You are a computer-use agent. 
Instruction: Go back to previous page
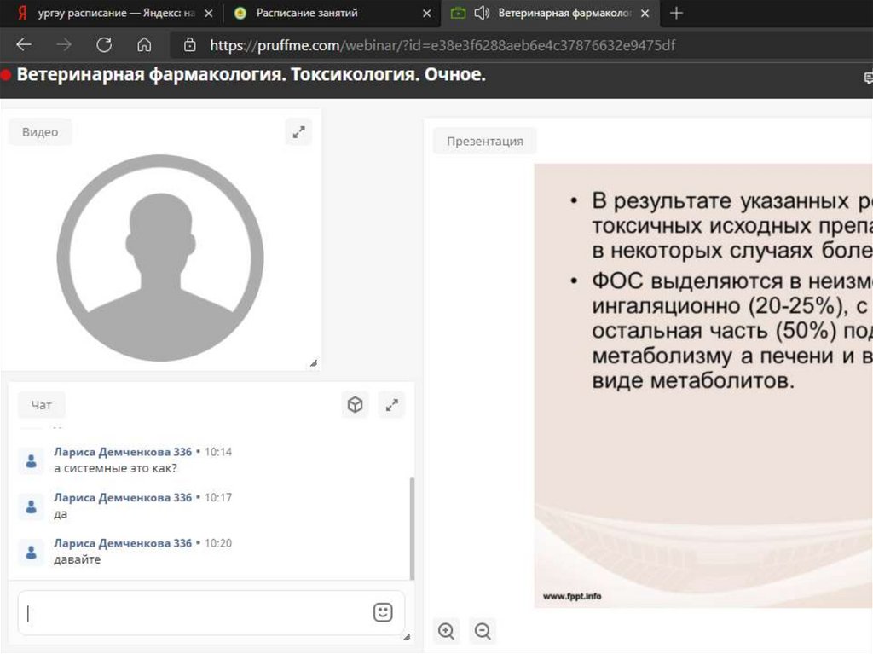[24, 45]
